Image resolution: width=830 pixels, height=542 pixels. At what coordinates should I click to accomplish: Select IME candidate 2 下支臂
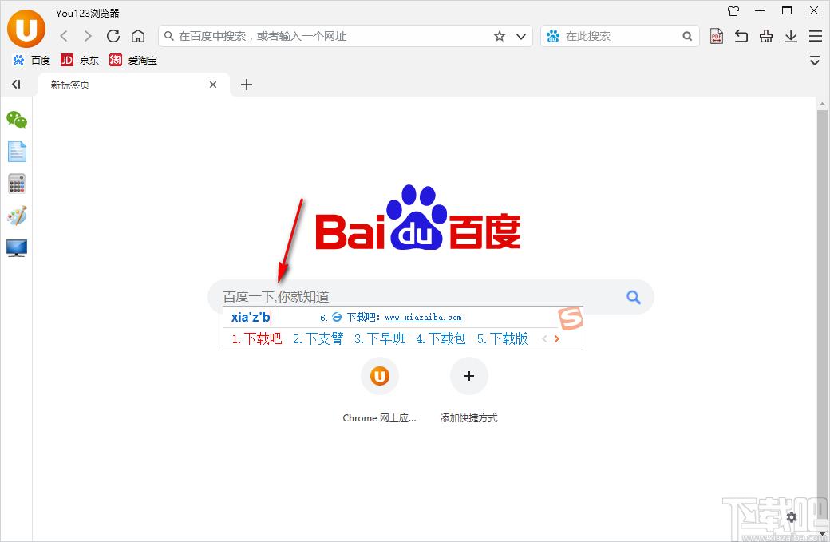click(x=318, y=338)
